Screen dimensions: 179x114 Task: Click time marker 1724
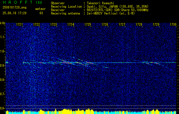[71, 25]
